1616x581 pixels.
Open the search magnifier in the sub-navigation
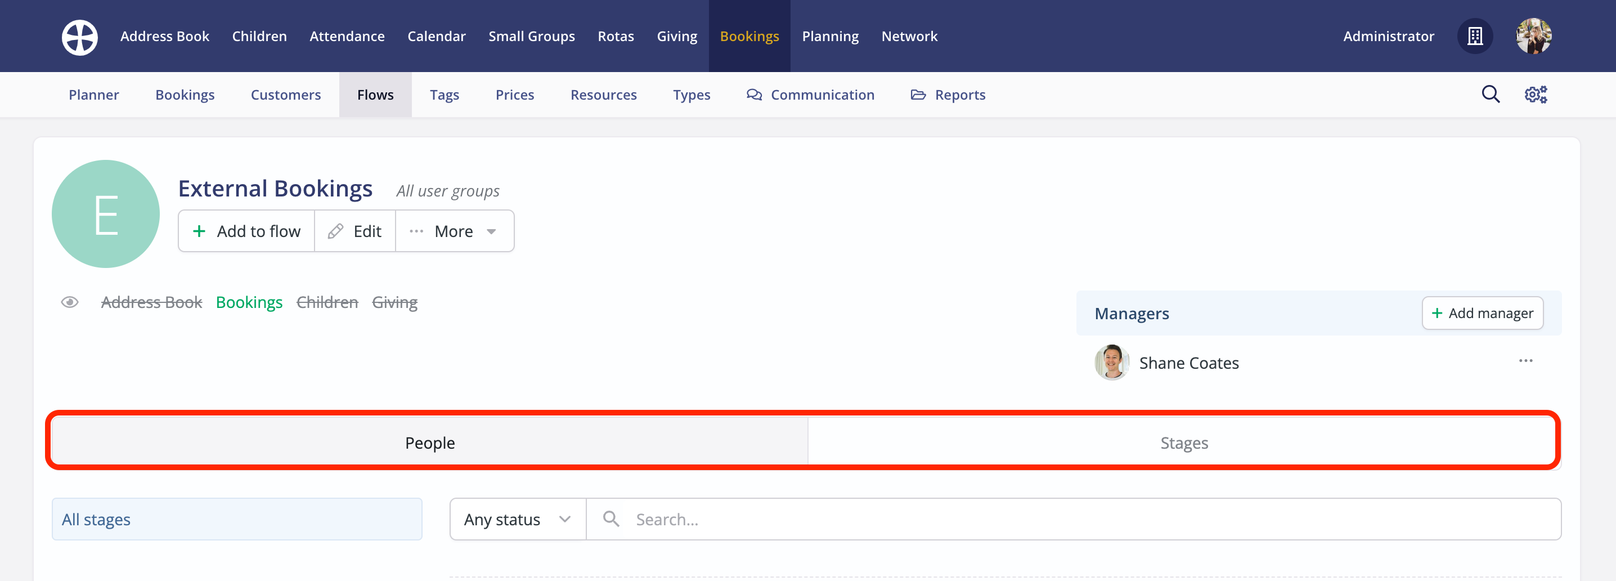[1491, 94]
